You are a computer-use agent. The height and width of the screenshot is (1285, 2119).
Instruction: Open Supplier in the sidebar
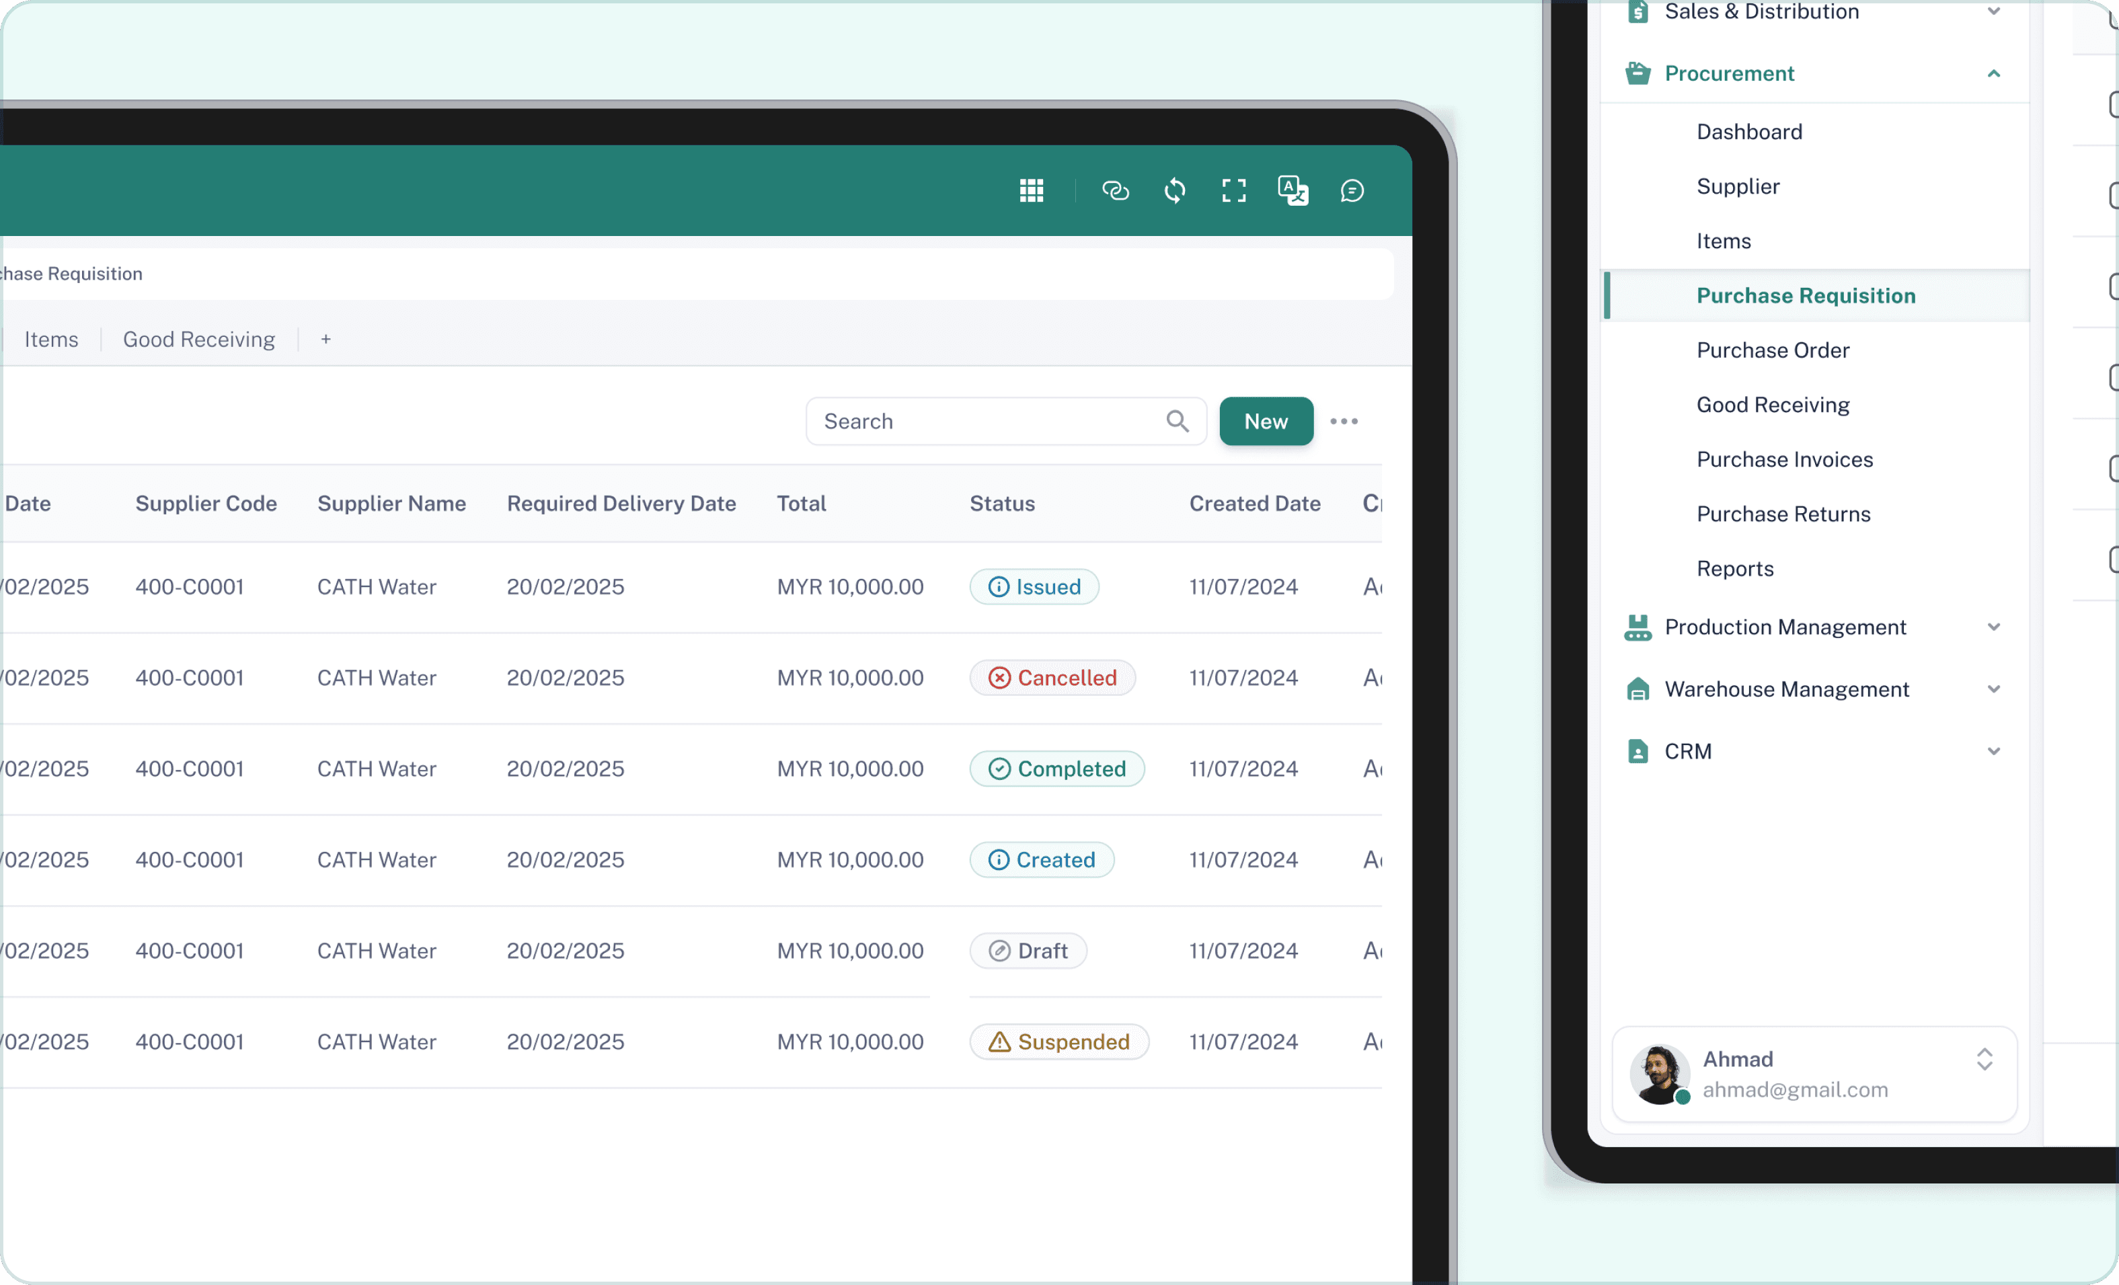point(1737,186)
